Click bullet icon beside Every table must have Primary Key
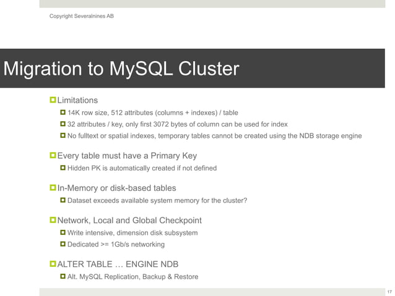395x296 pixels. [53, 155]
